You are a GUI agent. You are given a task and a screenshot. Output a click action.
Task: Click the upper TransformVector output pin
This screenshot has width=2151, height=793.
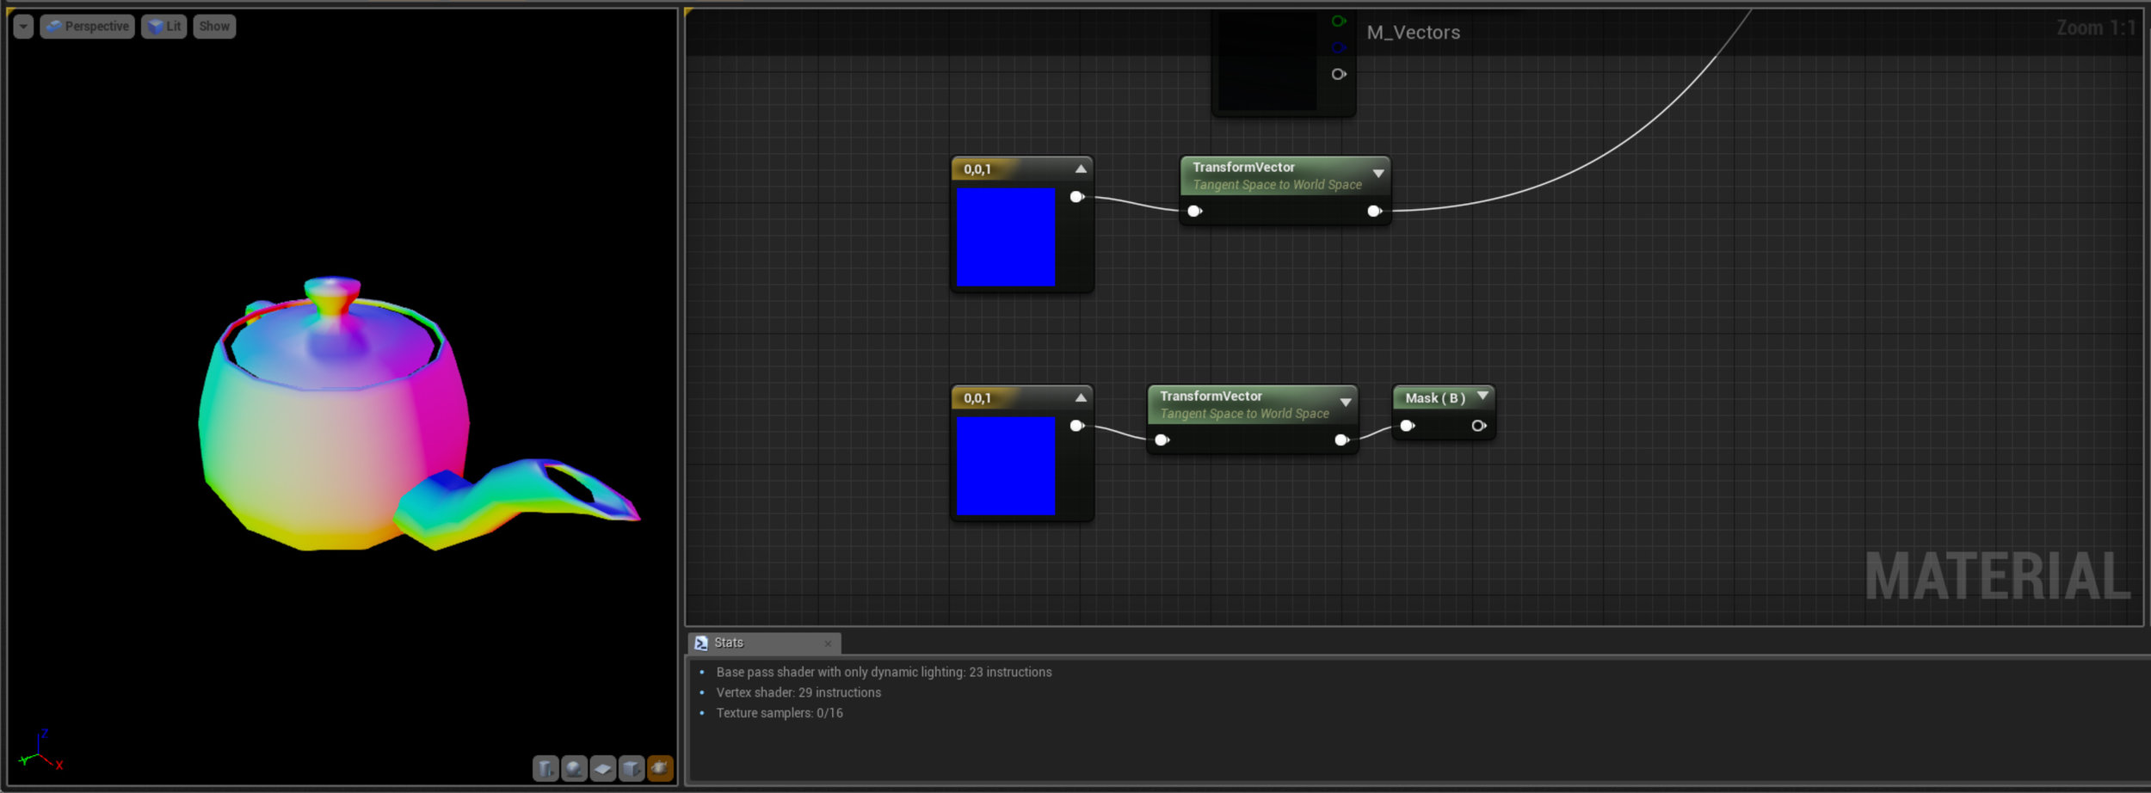[x=1375, y=211]
